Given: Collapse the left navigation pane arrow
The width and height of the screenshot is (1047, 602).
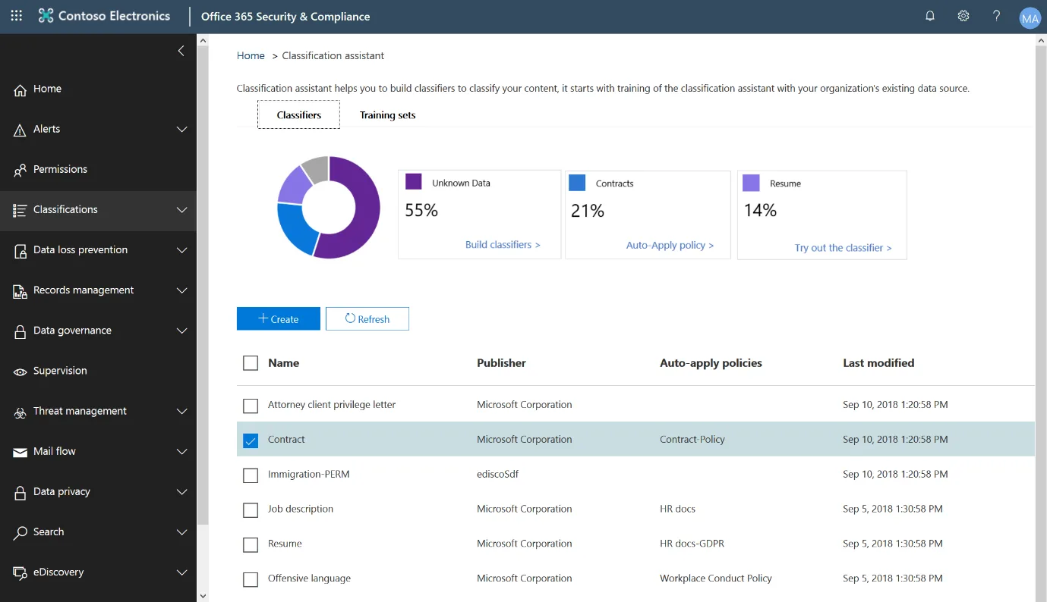Looking at the screenshot, I should tap(181, 51).
